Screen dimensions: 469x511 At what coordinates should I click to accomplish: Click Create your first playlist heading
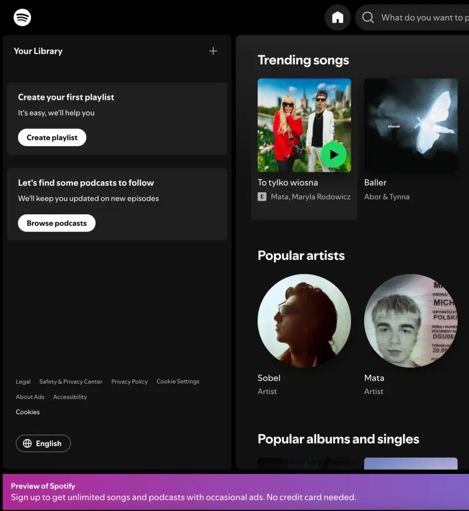pos(66,97)
